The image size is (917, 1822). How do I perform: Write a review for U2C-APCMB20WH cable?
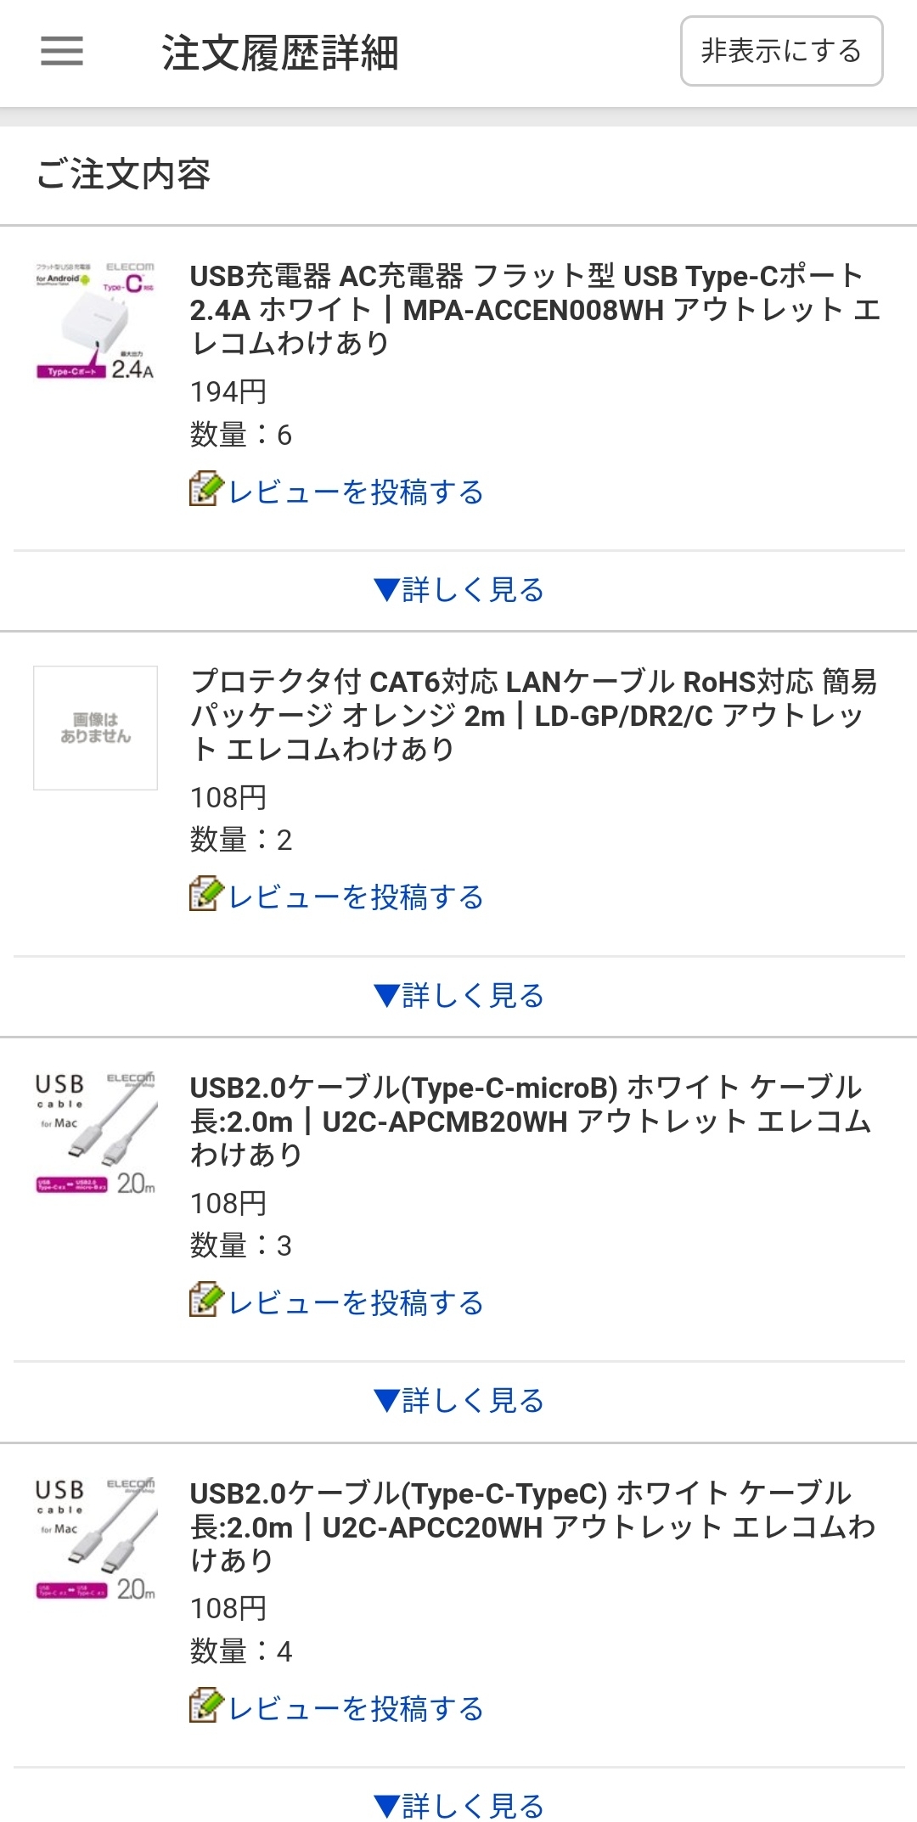pyautogui.click(x=356, y=1303)
